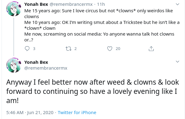
Task: Expand the first tweet's chevron menu
Action: tap(177, 4)
